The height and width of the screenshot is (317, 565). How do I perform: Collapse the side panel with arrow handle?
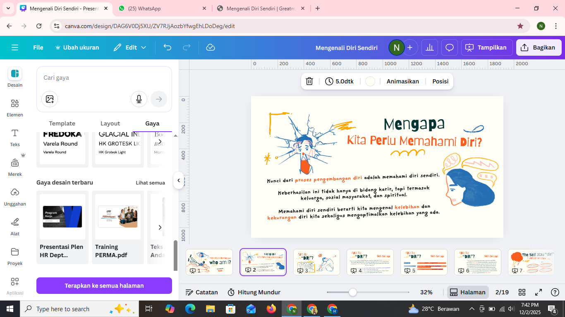point(179,180)
